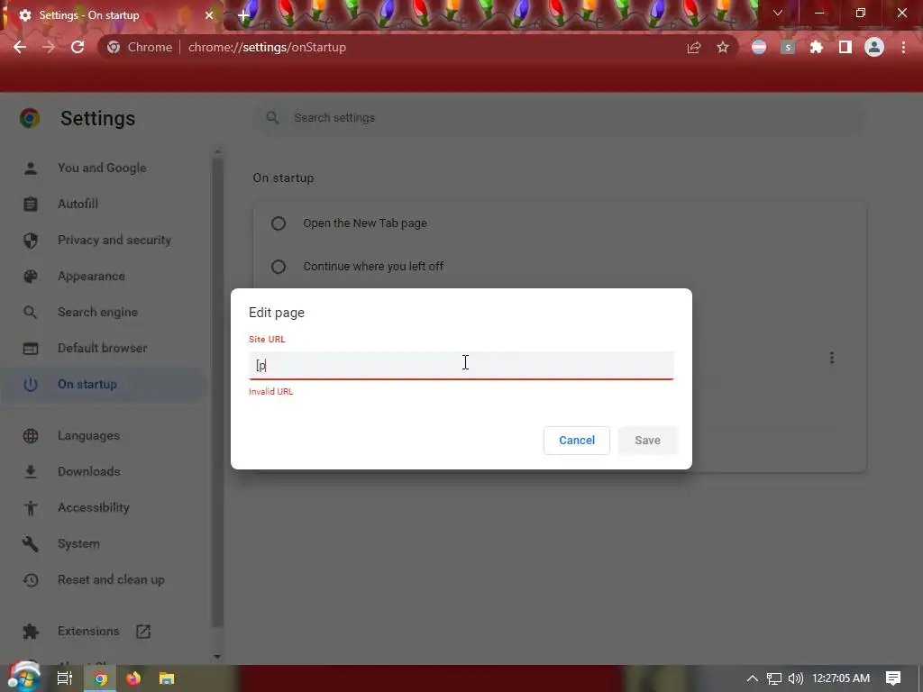Image resolution: width=923 pixels, height=692 pixels.
Task: Click the shield icon beside Privacy and security
Action: [31, 240]
